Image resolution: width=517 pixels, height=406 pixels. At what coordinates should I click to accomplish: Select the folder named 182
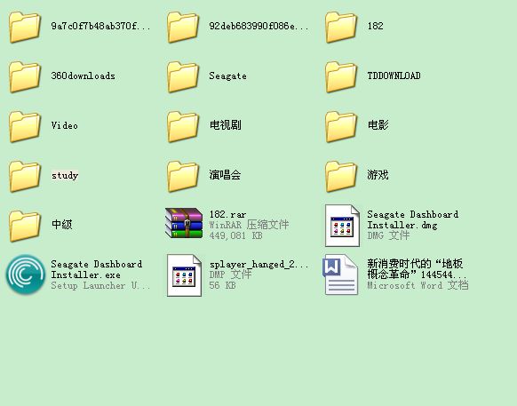[341, 27]
